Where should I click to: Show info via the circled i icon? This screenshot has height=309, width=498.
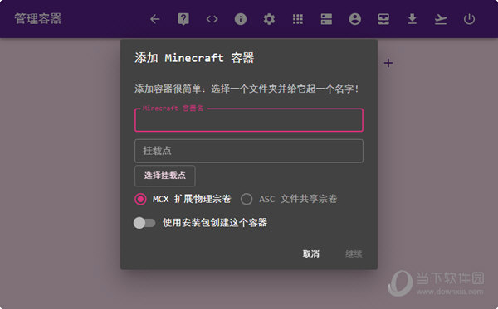coord(241,19)
